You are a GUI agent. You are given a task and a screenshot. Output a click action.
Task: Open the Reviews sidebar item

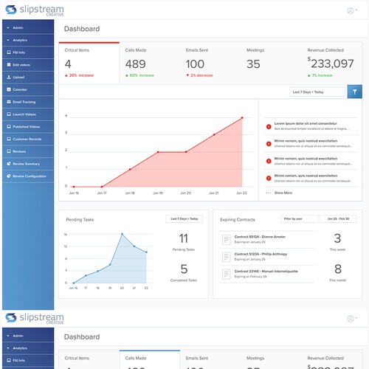coord(28,151)
